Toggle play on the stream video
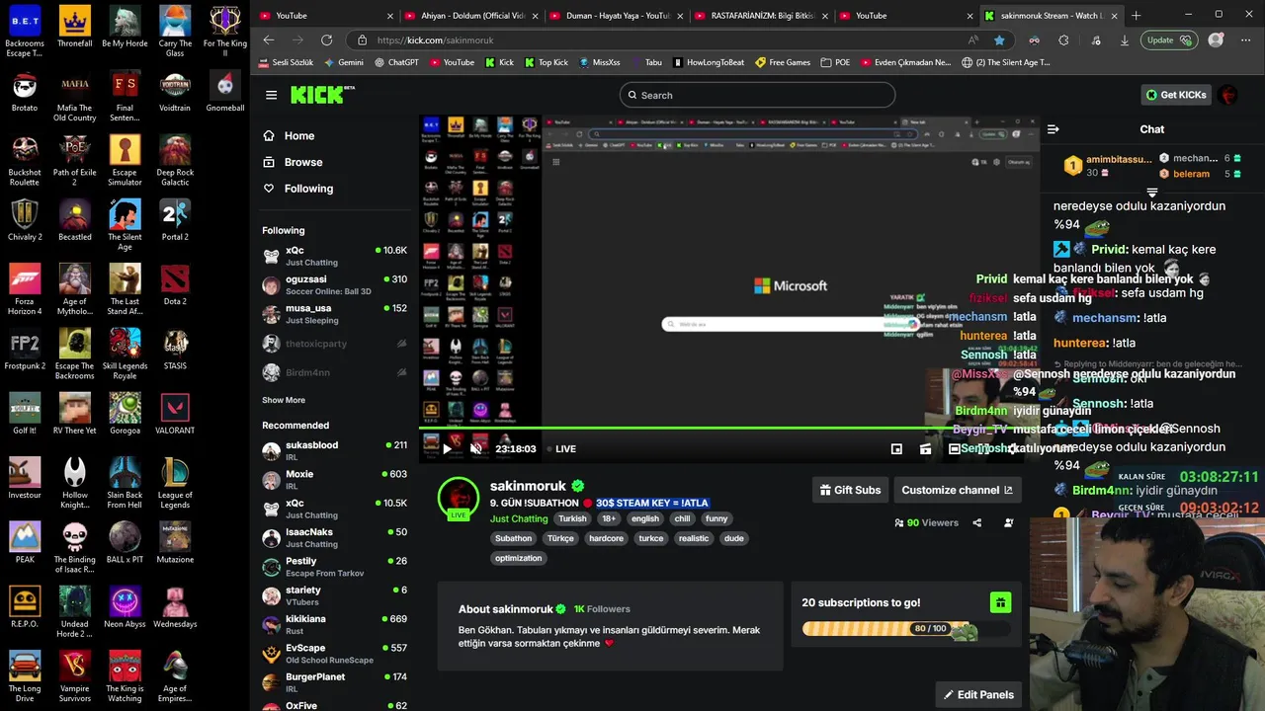The width and height of the screenshot is (1265, 711). [x=447, y=448]
